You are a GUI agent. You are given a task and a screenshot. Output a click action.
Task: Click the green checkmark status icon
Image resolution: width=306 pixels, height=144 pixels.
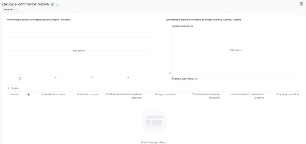pyautogui.click(x=53, y=4)
